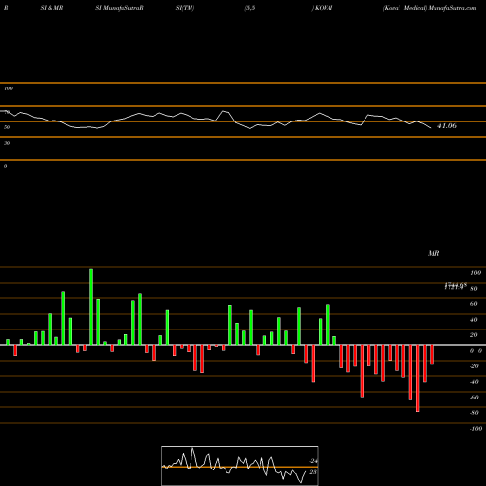Image resolution: width=486 pixels, height=486 pixels.
Task: Select the MR label above the histogram
Action: tap(434, 253)
